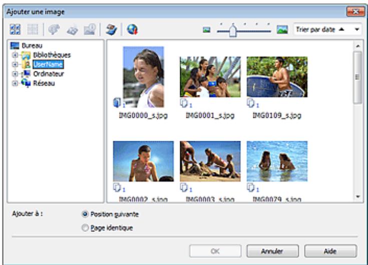The height and width of the screenshot is (265, 368).
Task: Select the bikini girl beach thumbnail
Action: (x=143, y=161)
